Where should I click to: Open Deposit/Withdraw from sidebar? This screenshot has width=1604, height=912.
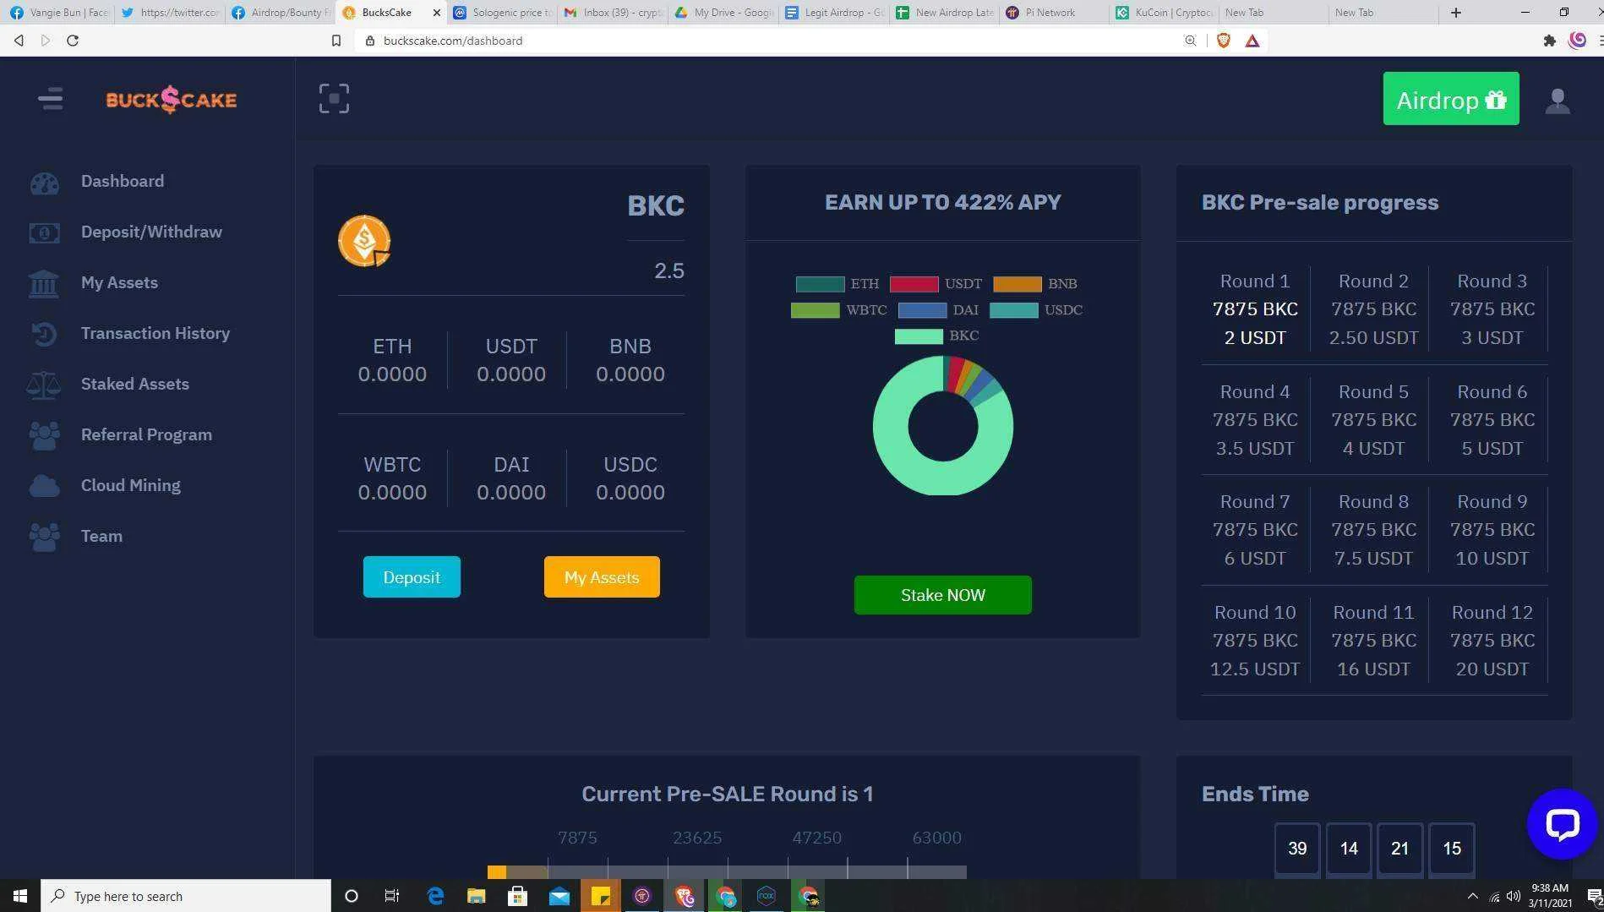151,232
